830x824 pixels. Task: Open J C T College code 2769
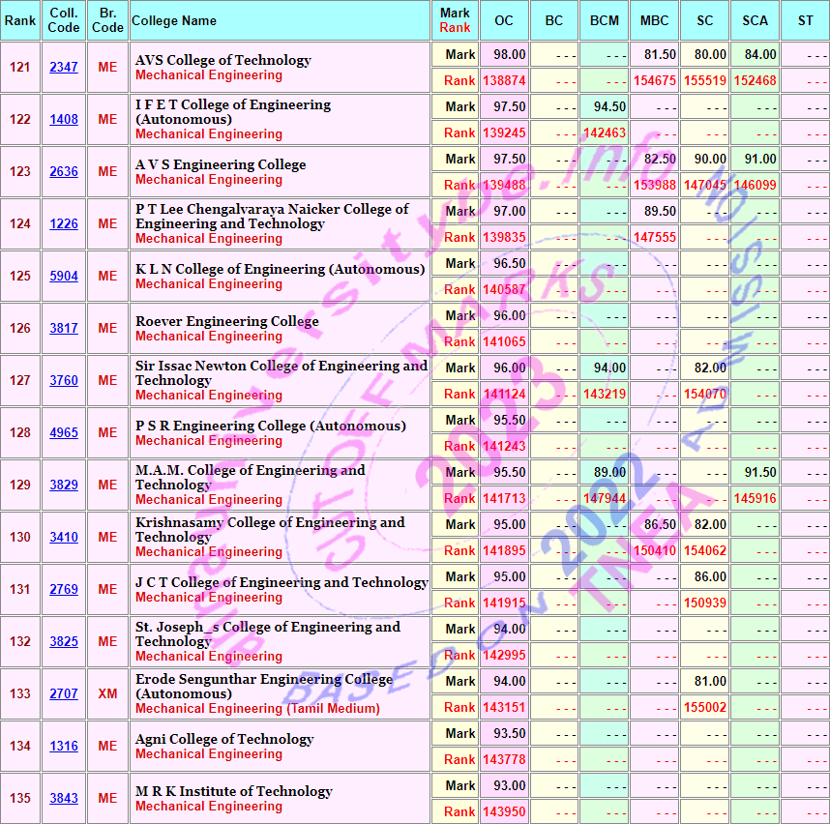tap(64, 590)
